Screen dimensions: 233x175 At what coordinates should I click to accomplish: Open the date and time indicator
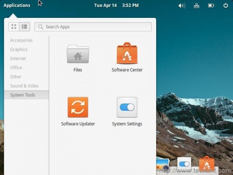coord(116,5)
